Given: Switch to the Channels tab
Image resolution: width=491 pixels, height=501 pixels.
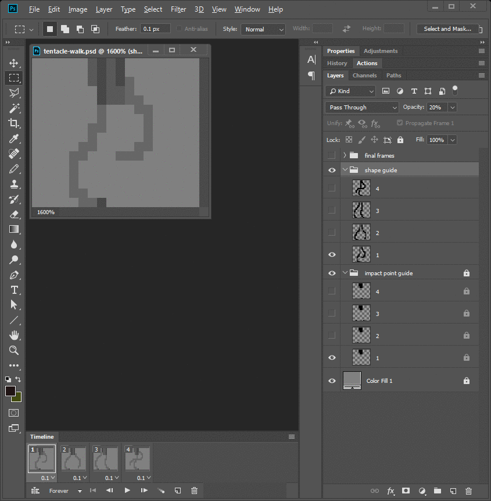Looking at the screenshot, I should pyautogui.click(x=364, y=75).
